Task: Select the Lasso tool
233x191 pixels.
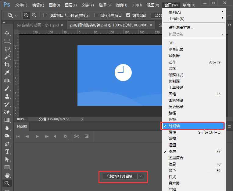Action: tap(7, 49)
